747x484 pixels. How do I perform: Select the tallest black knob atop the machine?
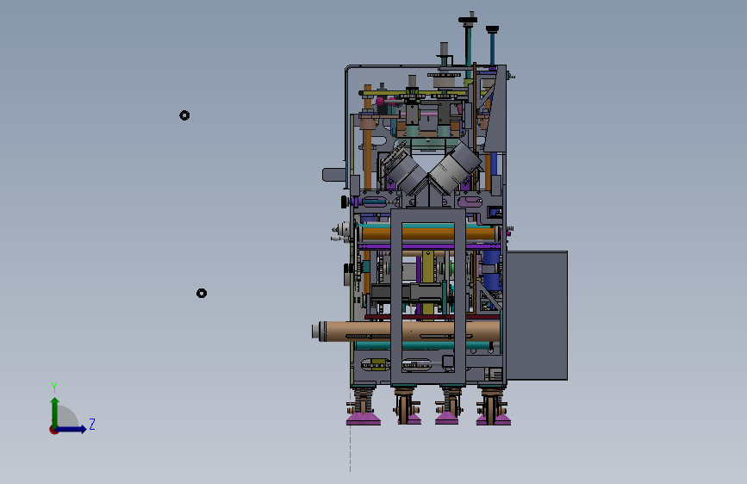(468, 20)
